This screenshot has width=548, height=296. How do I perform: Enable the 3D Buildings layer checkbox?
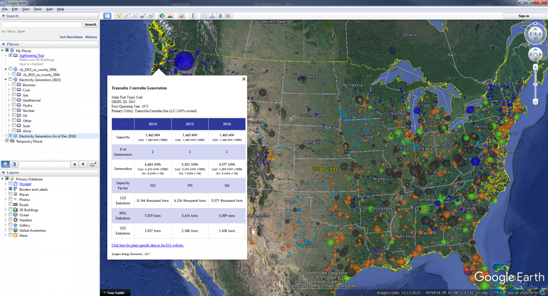10,210
